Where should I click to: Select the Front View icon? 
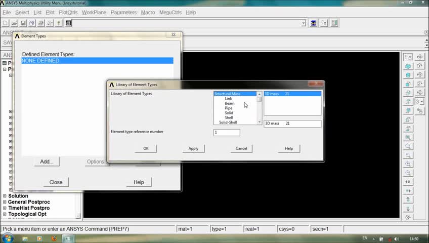click(x=408, y=84)
